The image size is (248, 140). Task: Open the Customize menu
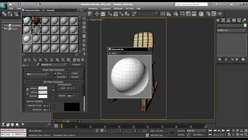pos(105,9)
